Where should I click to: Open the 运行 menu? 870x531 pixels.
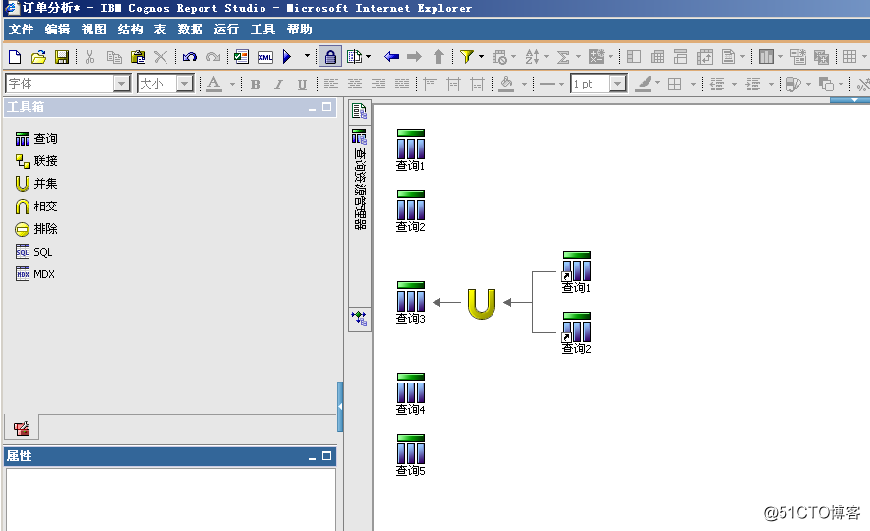tap(226, 29)
